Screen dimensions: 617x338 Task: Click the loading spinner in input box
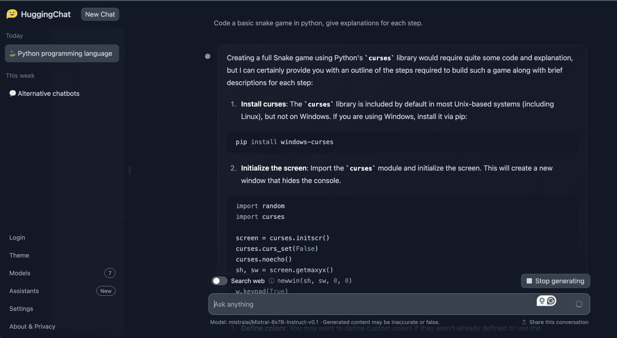tap(579, 304)
